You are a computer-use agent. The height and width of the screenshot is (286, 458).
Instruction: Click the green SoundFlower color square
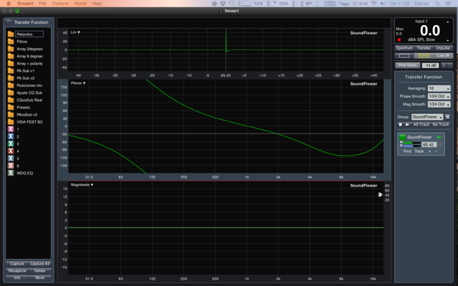click(402, 137)
